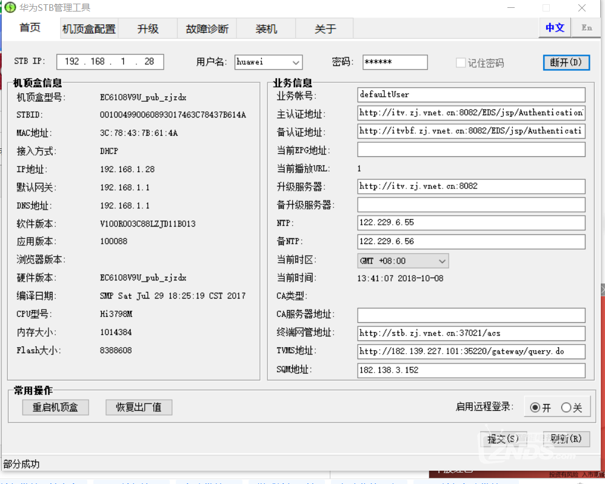Click the 主认证地址 URL field

click(x=471, y=113)
